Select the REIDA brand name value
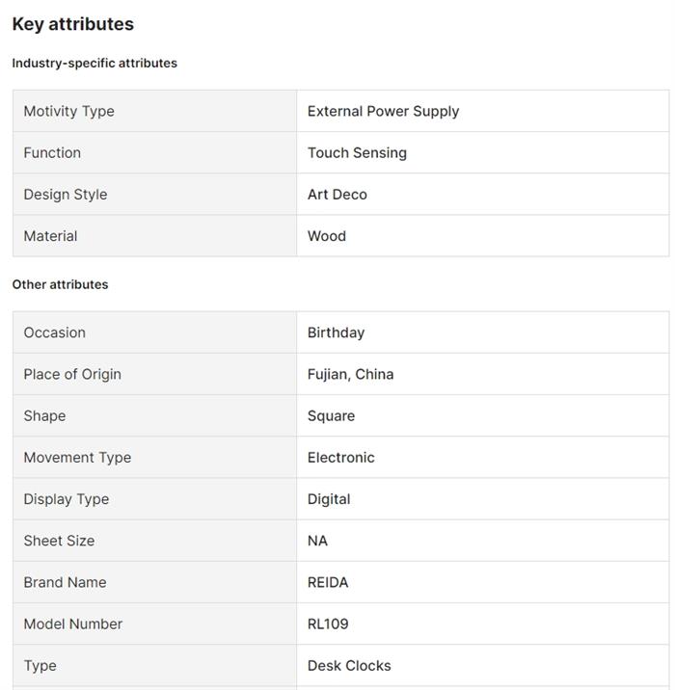The width and height of the screenshot is (675, 690). 328,581
